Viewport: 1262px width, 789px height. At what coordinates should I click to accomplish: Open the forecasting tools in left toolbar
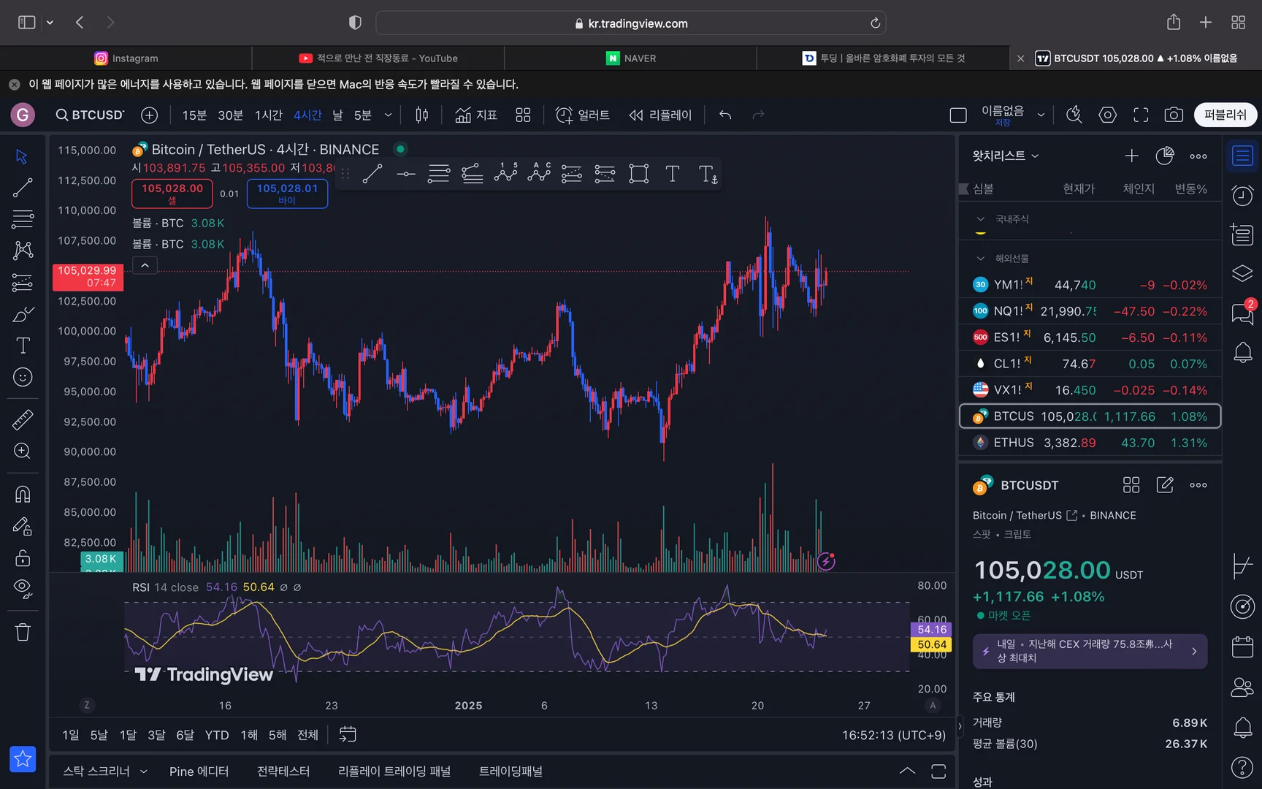click(23, 283)
